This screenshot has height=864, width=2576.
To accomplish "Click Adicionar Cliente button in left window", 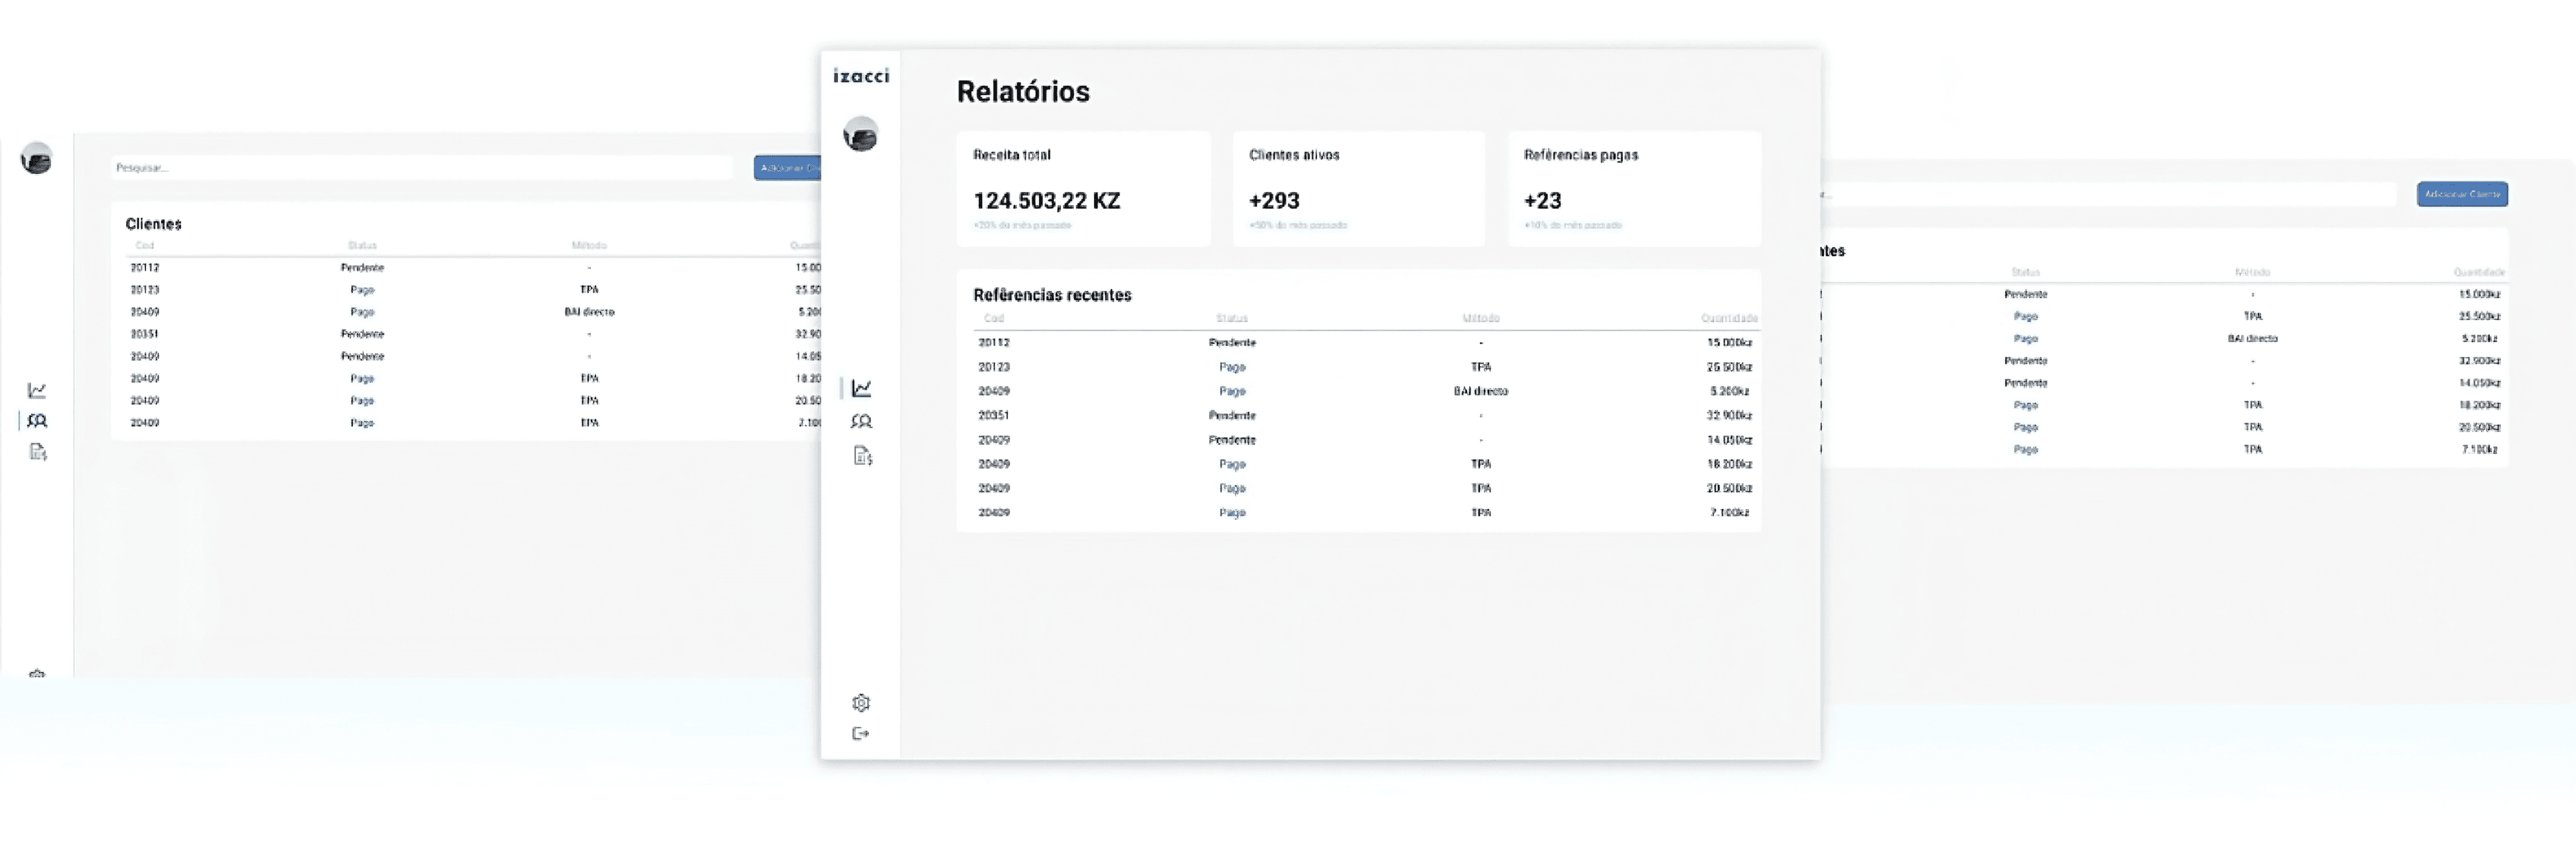I will (x=788, y=168).
